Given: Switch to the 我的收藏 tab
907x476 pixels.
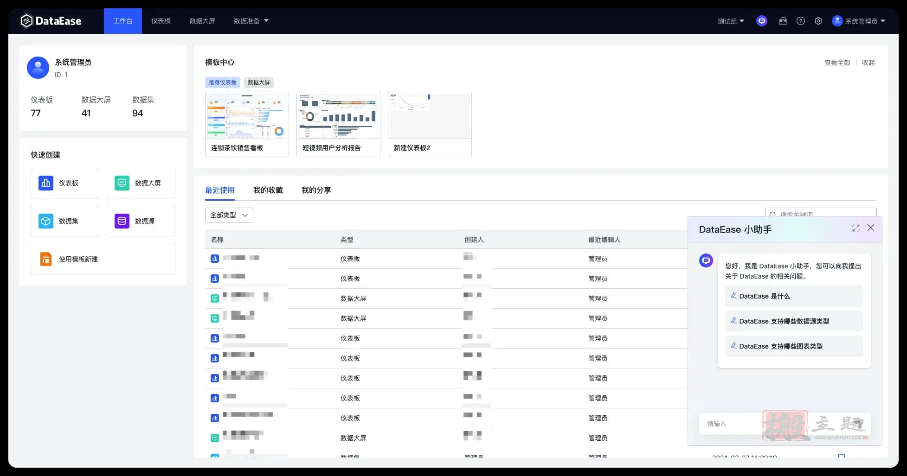Looking at the screenshot, I should click(268, 190).
